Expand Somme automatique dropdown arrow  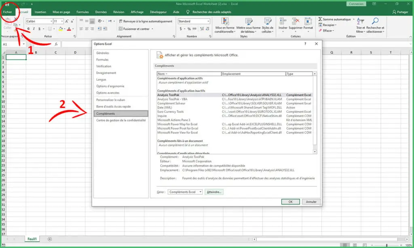[x=353, y=19]
